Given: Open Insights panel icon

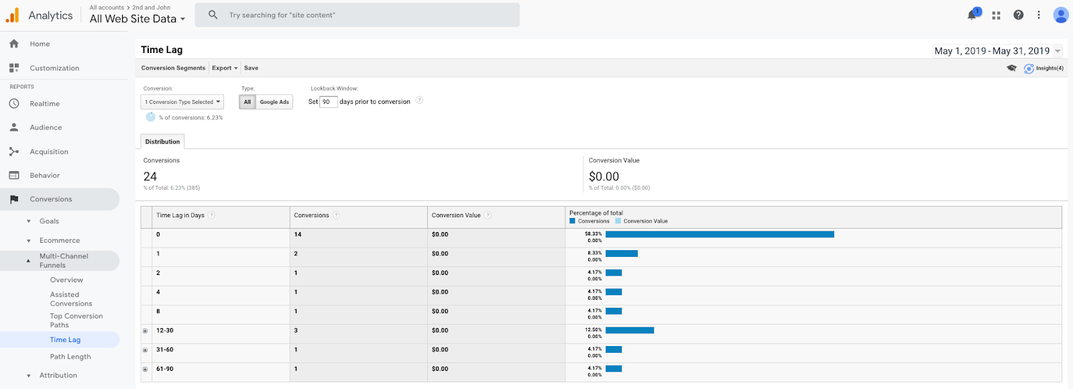Looking at the screenshot, I should coord(1029,68).
